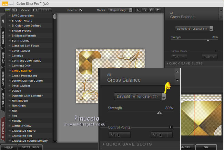Choose the Graduated Neutral Density filter
Screen dimensions: 224x150
tap(30, 141)
